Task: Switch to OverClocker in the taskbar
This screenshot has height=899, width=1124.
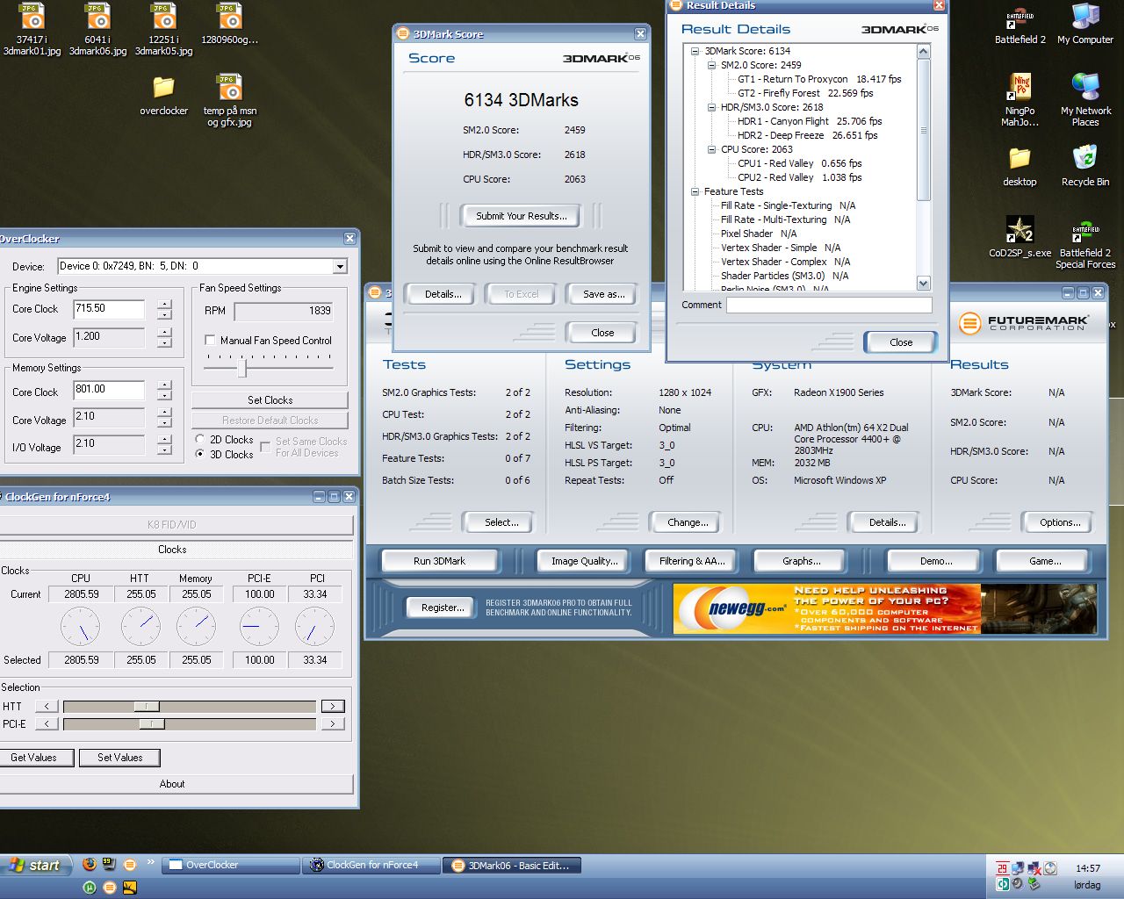Action: (x=232, y=865)
